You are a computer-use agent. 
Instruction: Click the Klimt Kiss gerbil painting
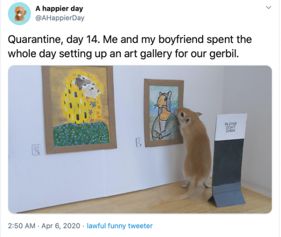click(79, 109)
